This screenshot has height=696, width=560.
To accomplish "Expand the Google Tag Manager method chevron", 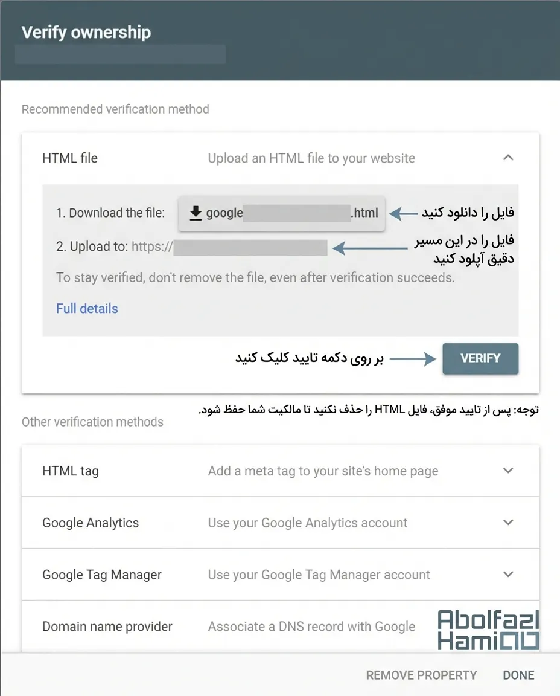I will 508,575.
